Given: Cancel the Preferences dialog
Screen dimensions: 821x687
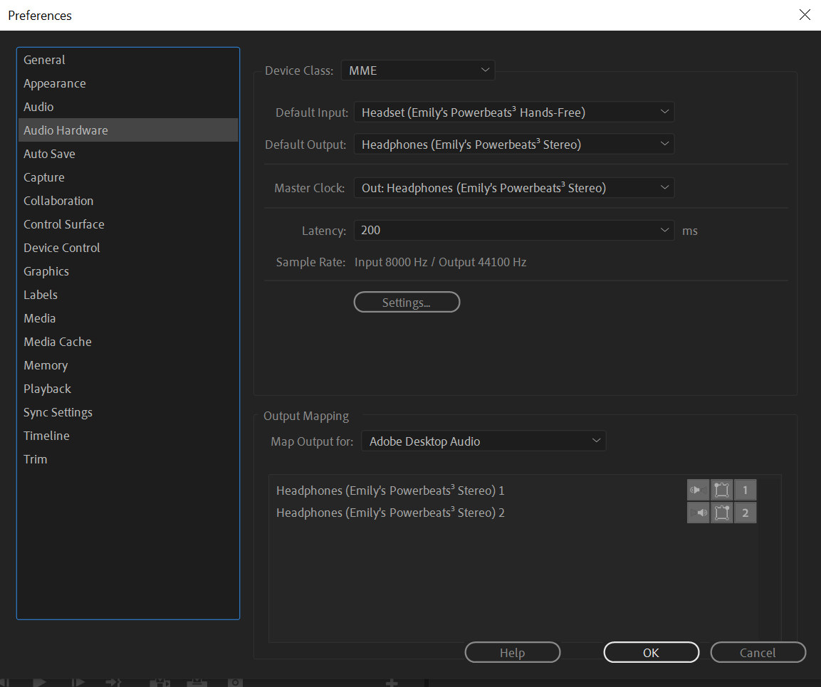Looking at the screenshot, I should (758, 652).
